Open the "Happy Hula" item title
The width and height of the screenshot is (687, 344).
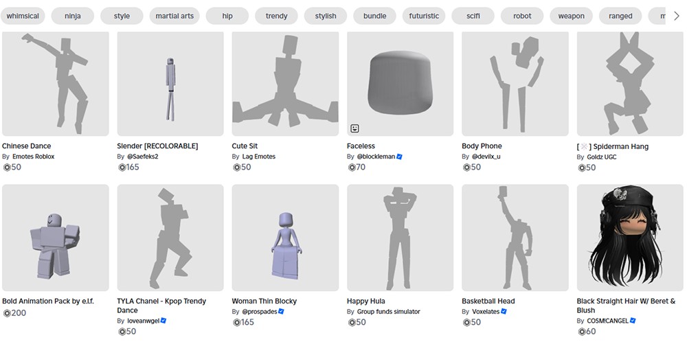[x=366, y=301]
